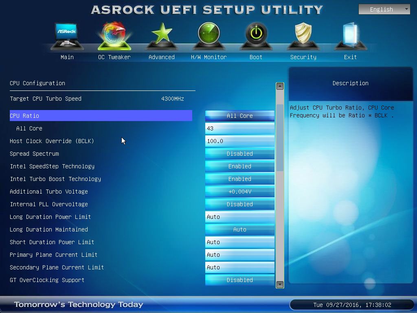Viewport: 417px width, 313px height.
Task: Go to the H/W Monitor tab label
Action: coord(209,57)
